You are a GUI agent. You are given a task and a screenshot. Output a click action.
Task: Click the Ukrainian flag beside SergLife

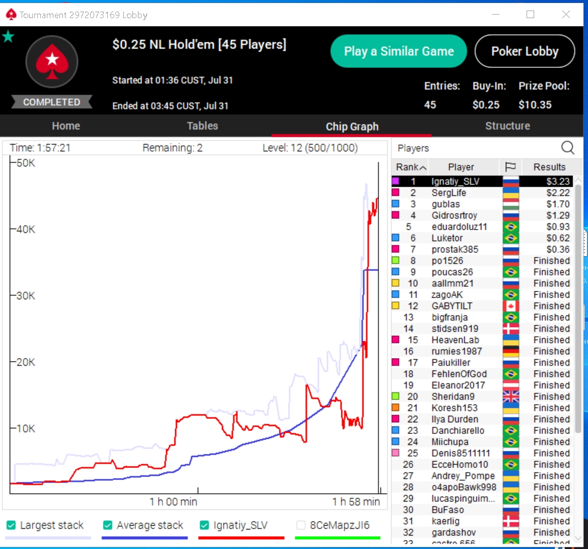click(511, 193)
